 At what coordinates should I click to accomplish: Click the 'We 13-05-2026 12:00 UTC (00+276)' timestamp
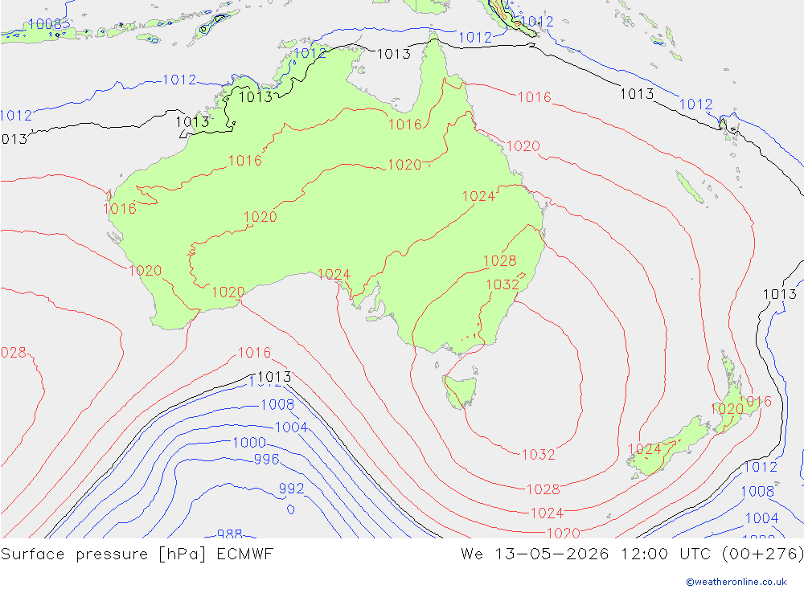(632, 554)
